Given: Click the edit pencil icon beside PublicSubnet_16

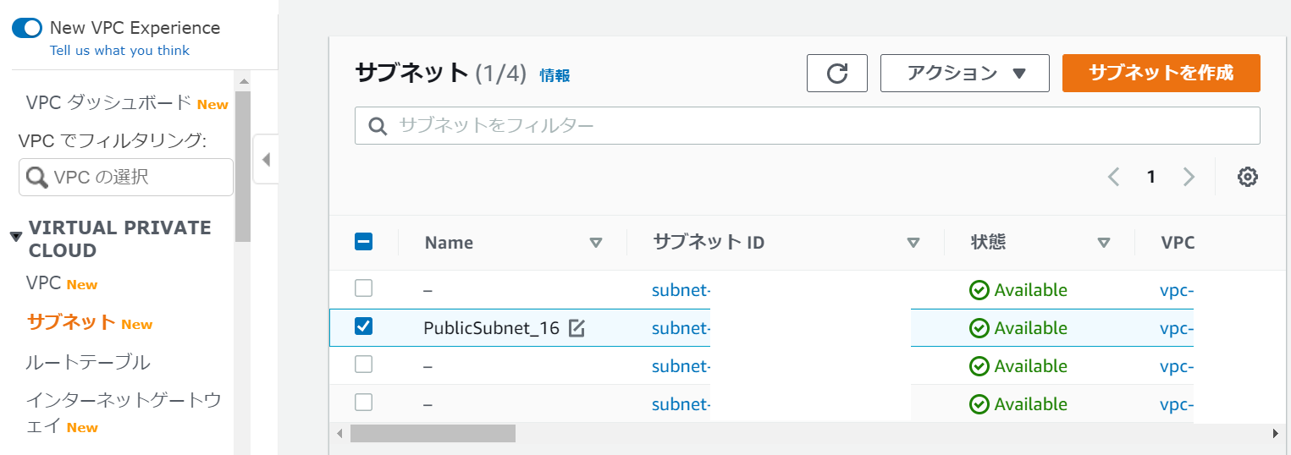Looking at the screenshot, I should pyautogui.click(x=577, y=328).
